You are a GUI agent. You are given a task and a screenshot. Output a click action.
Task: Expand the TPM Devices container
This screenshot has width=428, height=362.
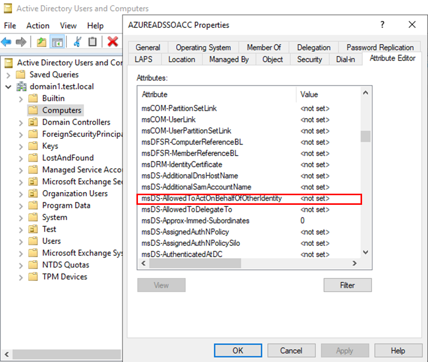[21, 277]
